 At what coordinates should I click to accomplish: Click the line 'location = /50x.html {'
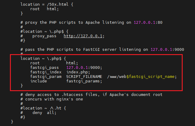click(47, 4)
